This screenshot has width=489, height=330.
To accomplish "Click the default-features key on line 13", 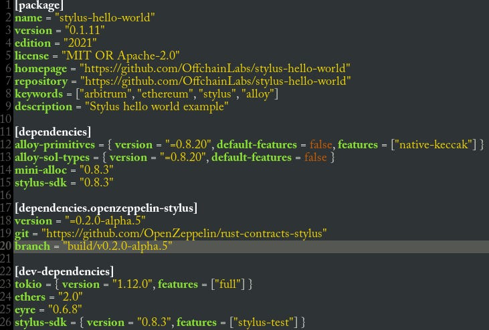I will point(252,158).
